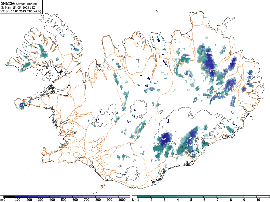The height and width of the screenshot is (202, 270).
Task: Click the 177 visibility value on the map
Action: [212, 71]
